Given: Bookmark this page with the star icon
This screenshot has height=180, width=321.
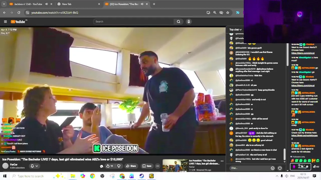Looking at the screenshot, I should 228,12.
